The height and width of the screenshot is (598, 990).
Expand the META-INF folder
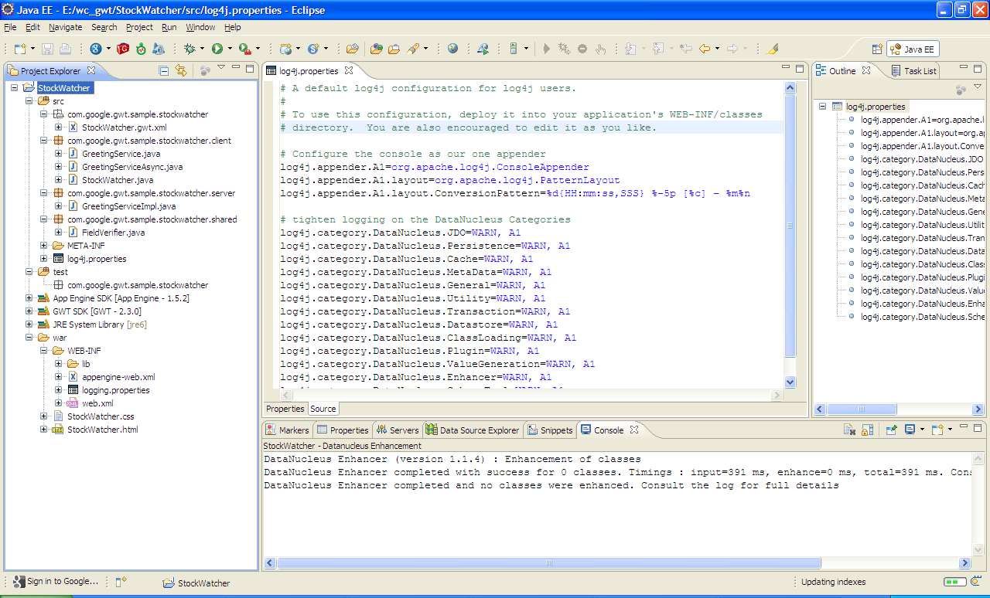point(44,246)
